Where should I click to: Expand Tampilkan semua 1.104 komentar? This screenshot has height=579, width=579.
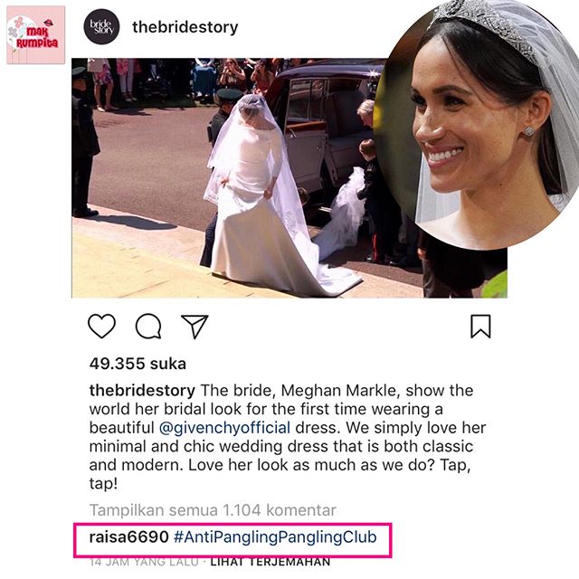click(x=213, y=510)
